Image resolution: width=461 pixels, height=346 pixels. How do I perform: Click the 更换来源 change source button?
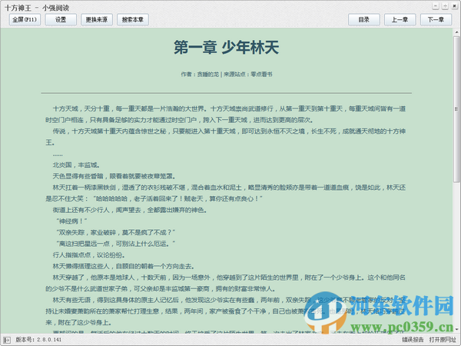tap(97, 19)
